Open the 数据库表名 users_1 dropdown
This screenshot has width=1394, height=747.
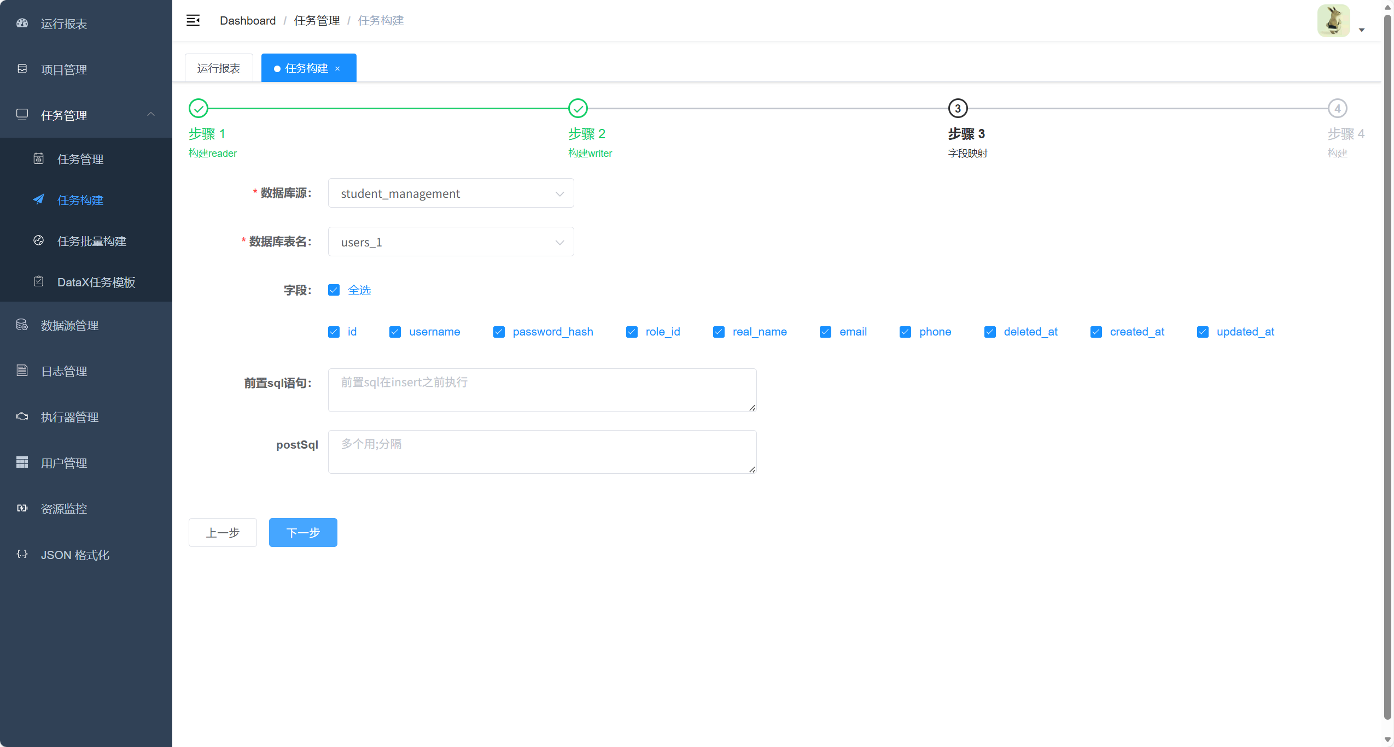(451, 242)
